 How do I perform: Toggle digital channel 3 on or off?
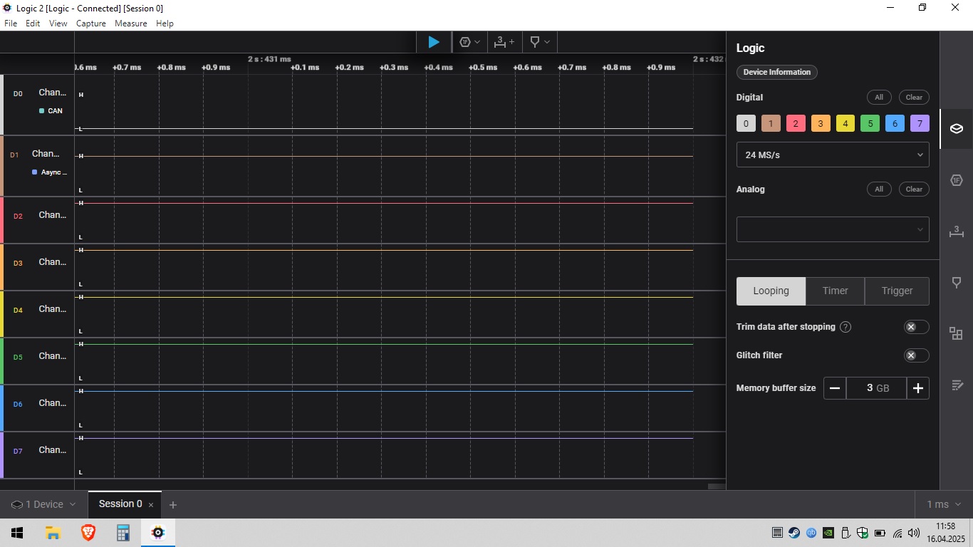coord(820,123)
